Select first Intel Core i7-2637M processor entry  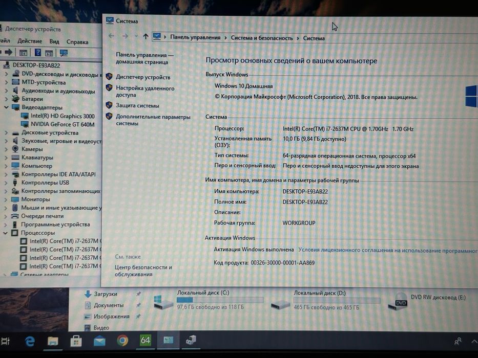[x=65, y=241]
